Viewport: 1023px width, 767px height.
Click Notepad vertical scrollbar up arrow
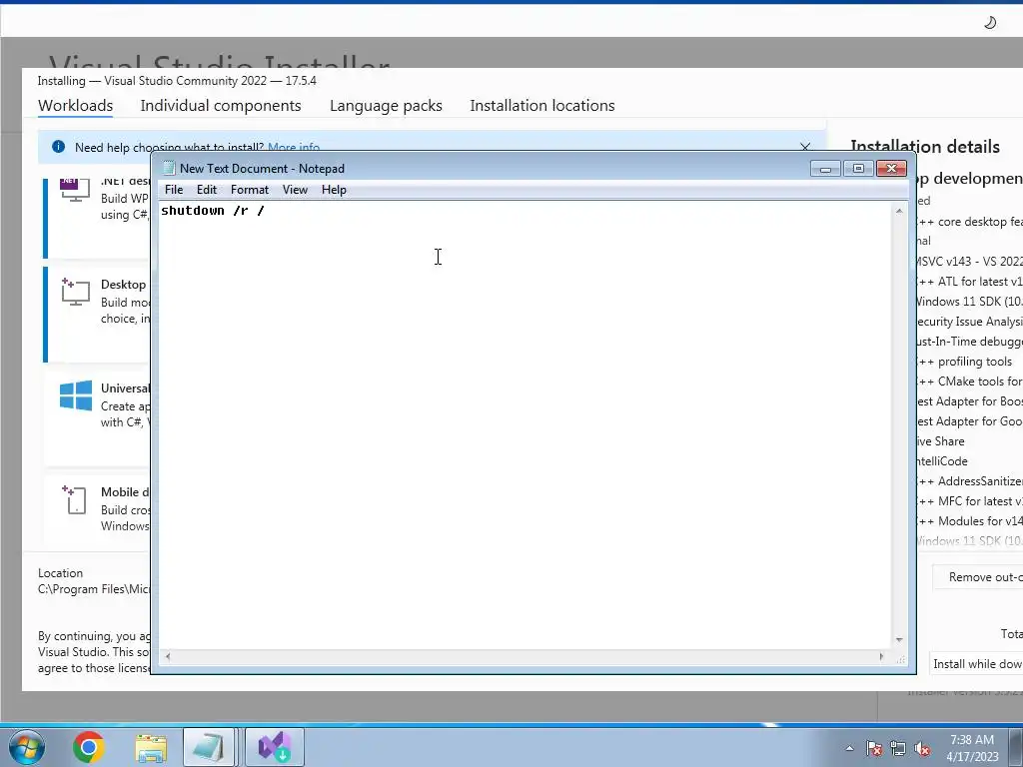point(899,211)
